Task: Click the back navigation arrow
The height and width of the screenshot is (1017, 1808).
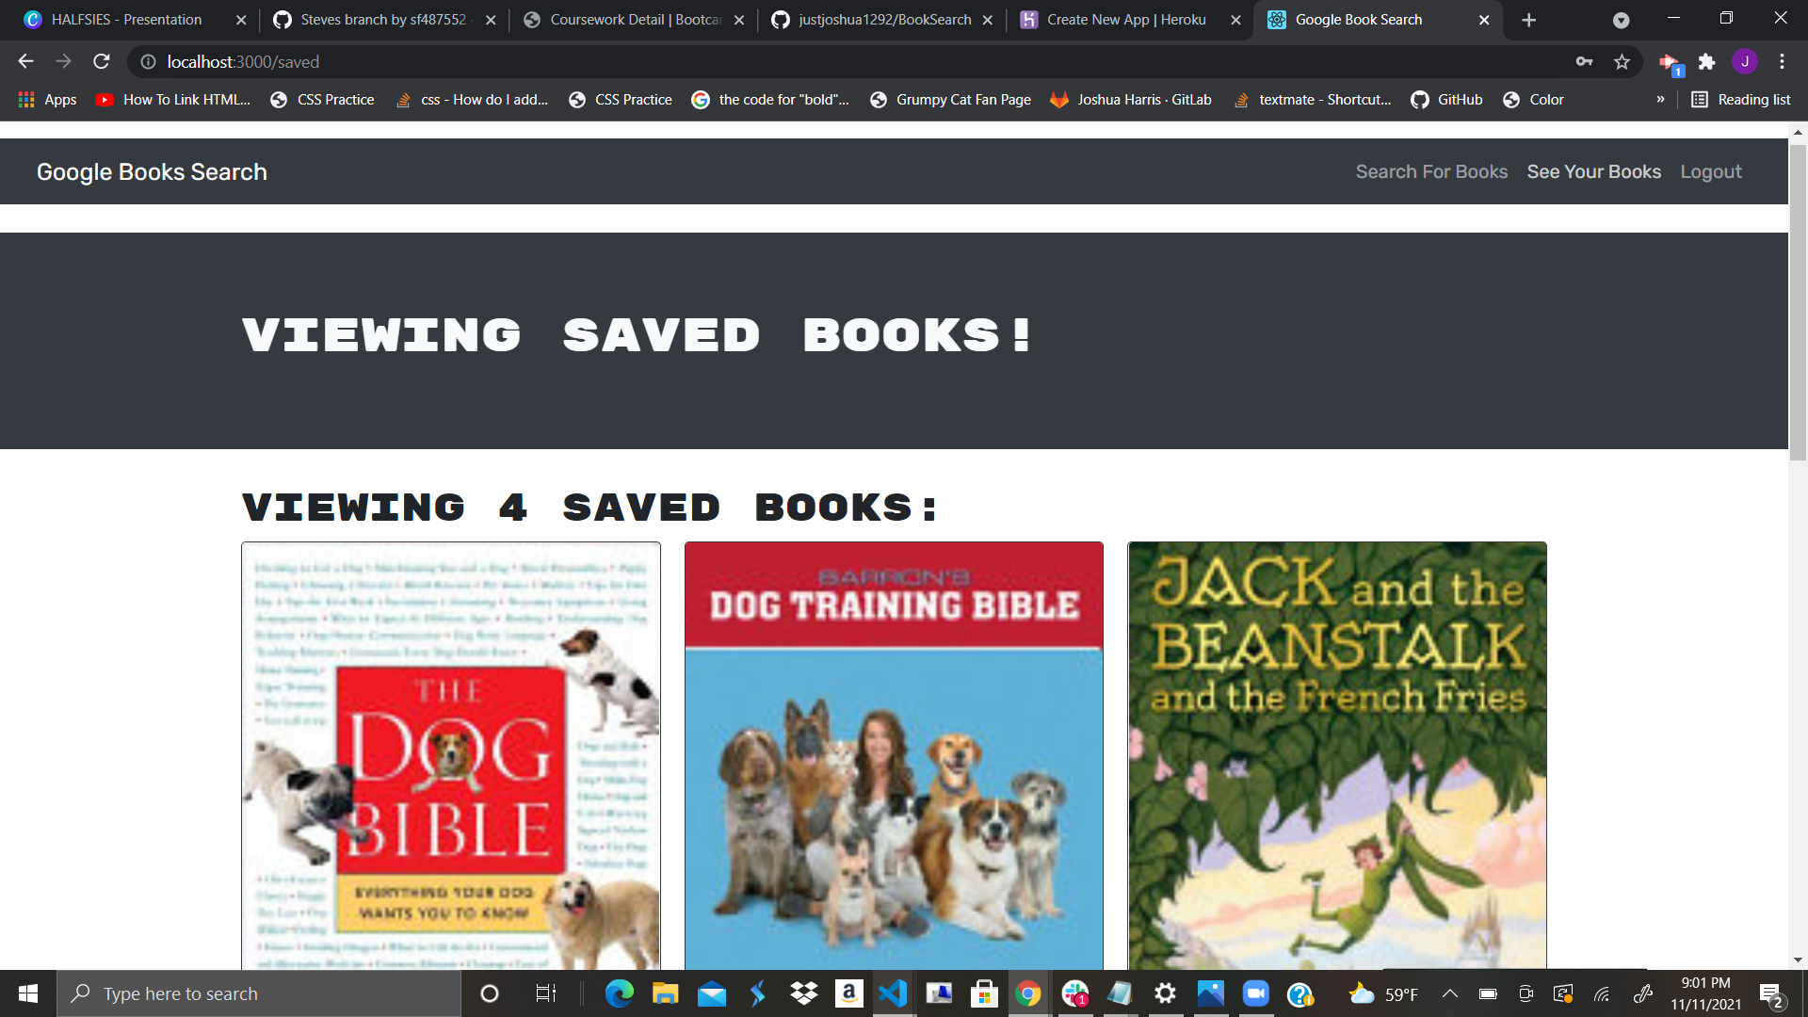Action: [x=24, y=61]
